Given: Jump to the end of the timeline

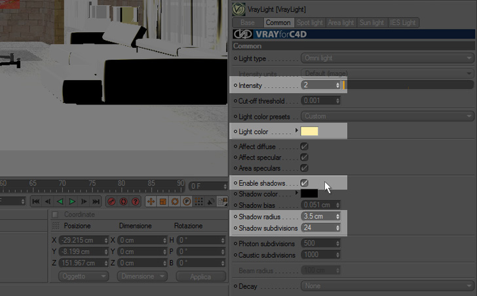Looking at the screenshot, I should [96, 201].
